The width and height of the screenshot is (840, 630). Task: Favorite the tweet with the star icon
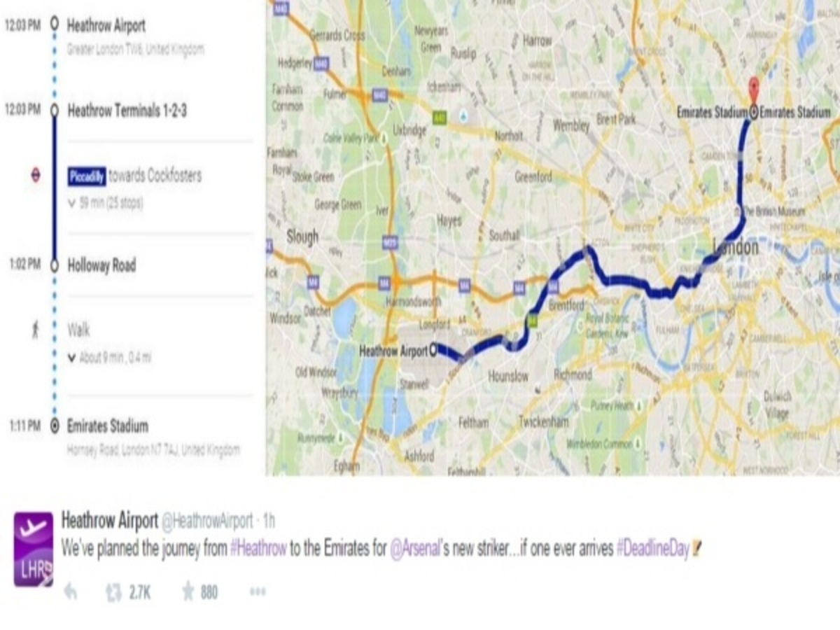click(x=188, y=592)
